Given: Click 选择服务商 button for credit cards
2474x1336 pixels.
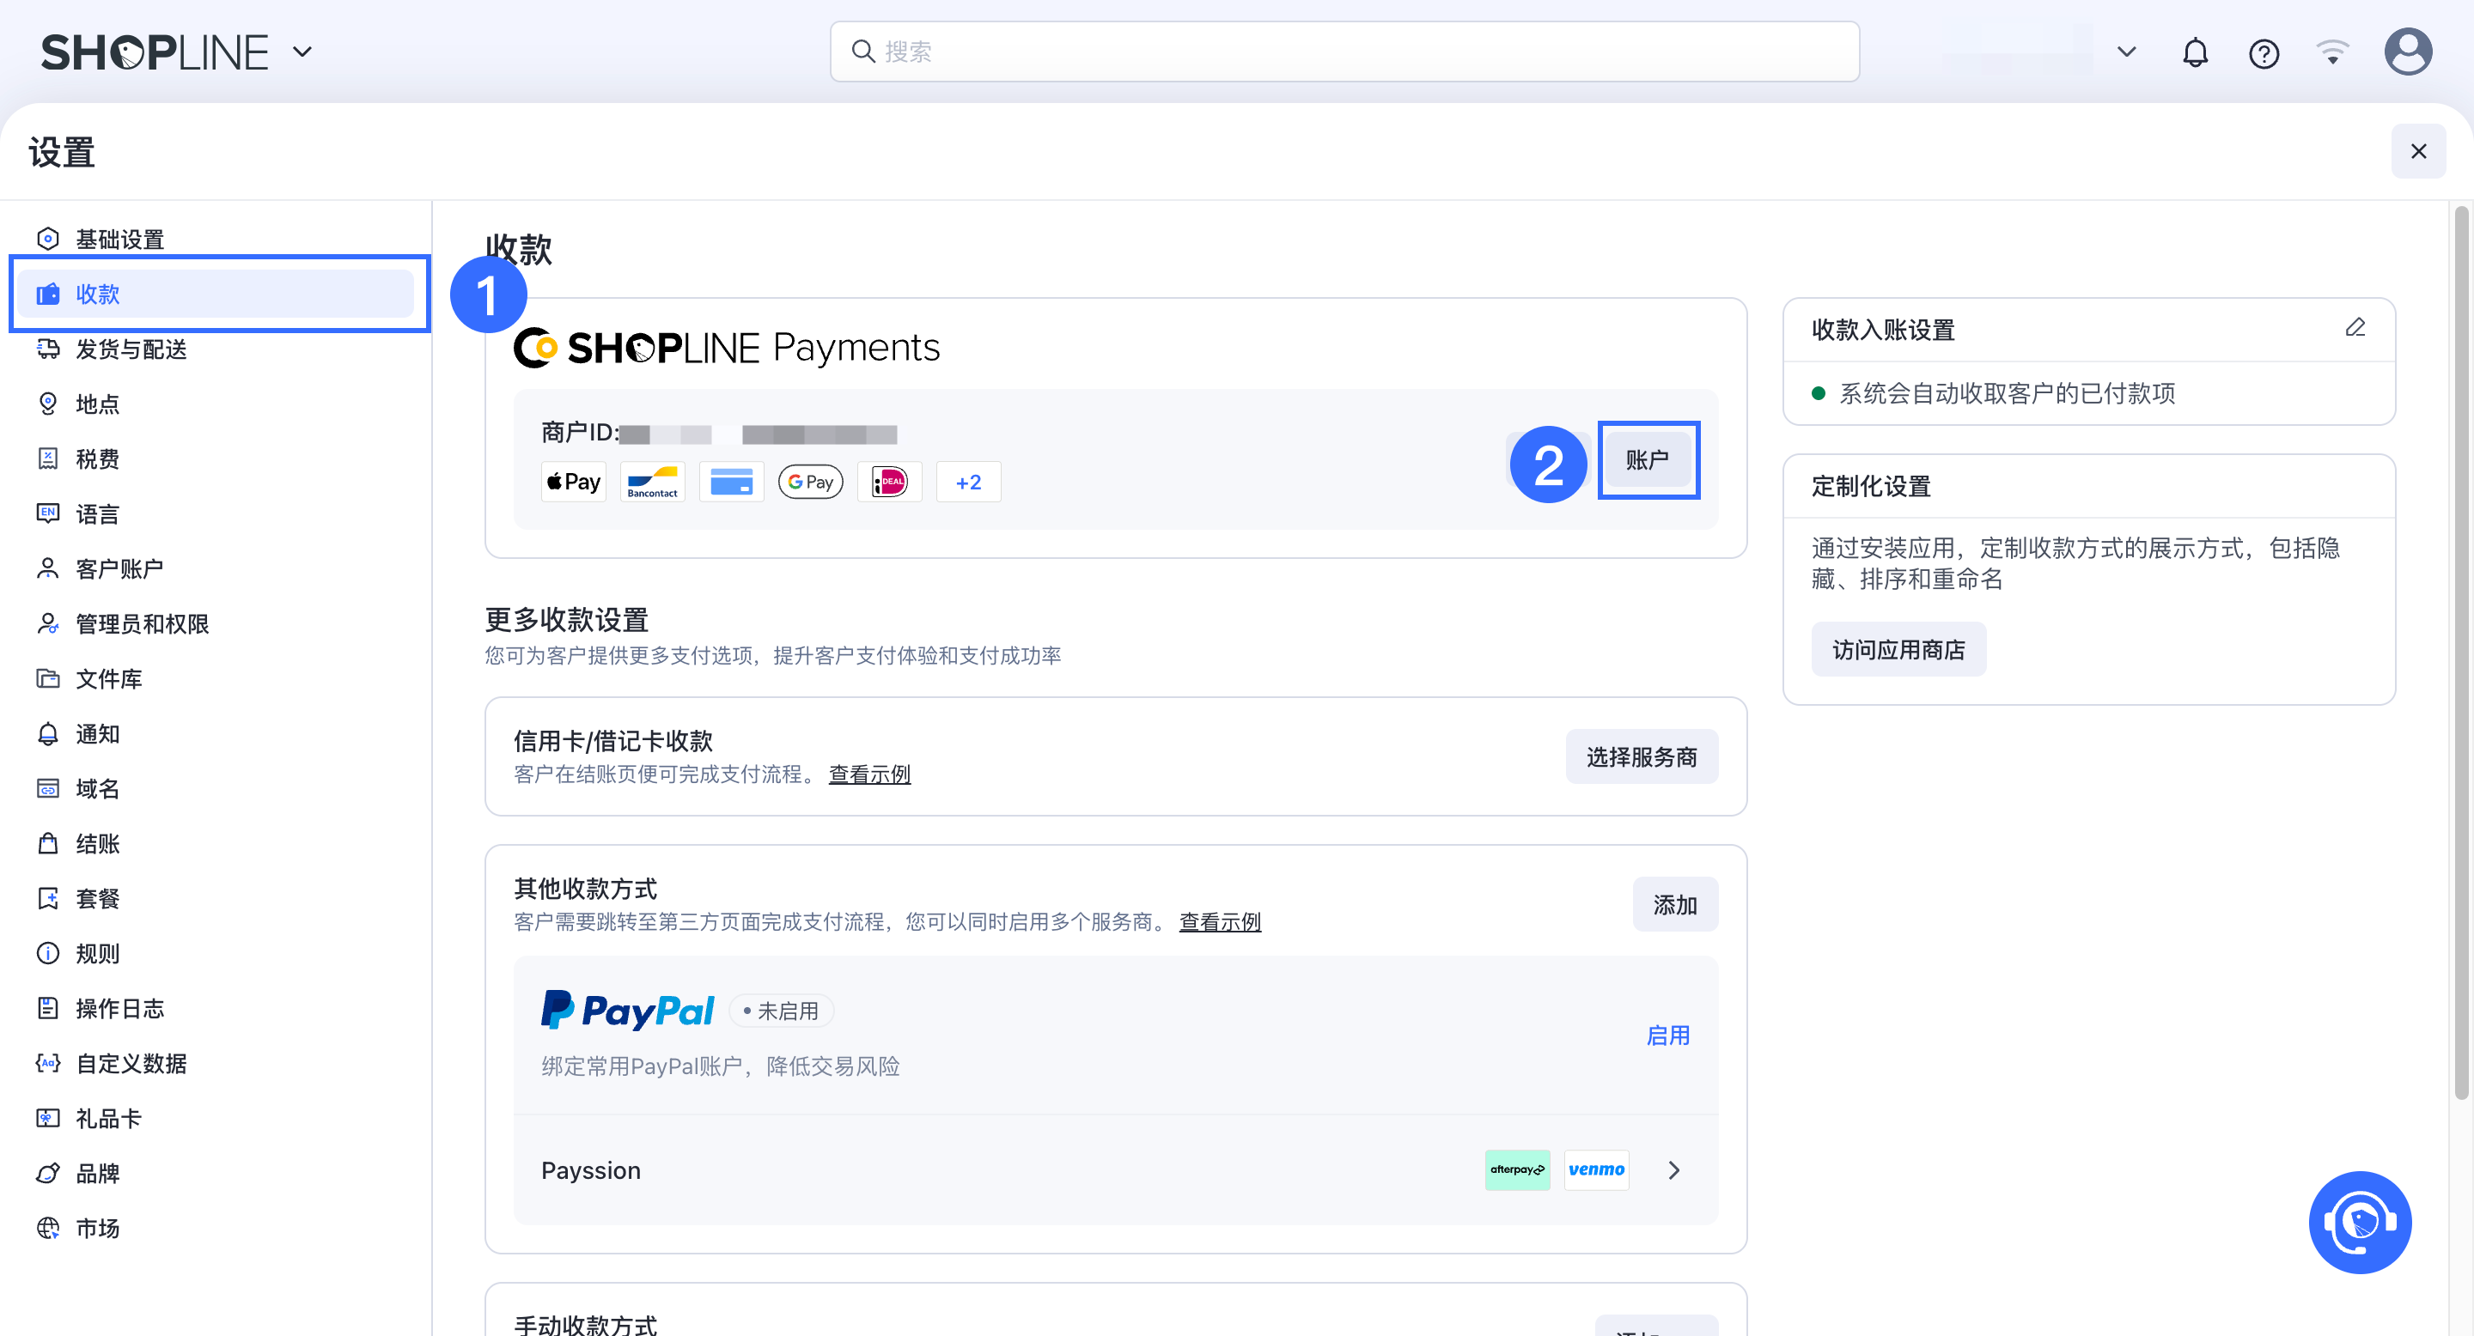Looking at the screenshot, I should tap(1641, 757).
